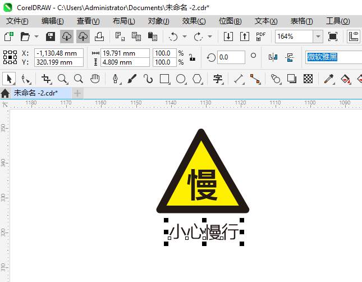Image resolution: width=362 pixels, height=282 pixels.
Task: Expand the zoom level dropdown arrow
Action: pyautogui.click(x=318, y=37)
